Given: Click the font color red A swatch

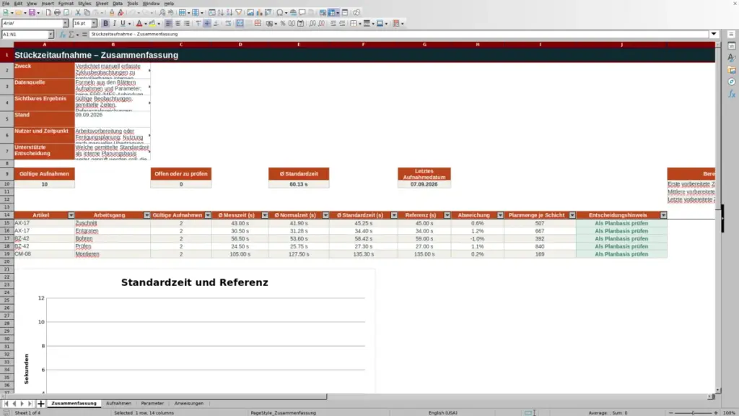Looking at the screenshot, I should click(139, 24).
